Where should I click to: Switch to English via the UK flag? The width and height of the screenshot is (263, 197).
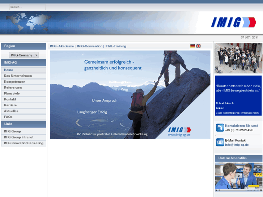pos(198,46)
